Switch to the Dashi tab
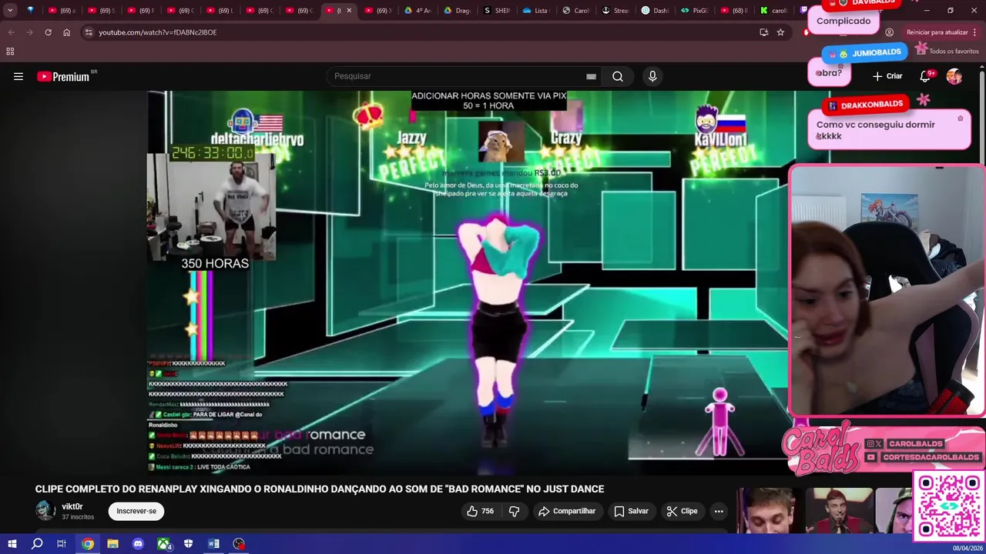 (x=656, y=11)
